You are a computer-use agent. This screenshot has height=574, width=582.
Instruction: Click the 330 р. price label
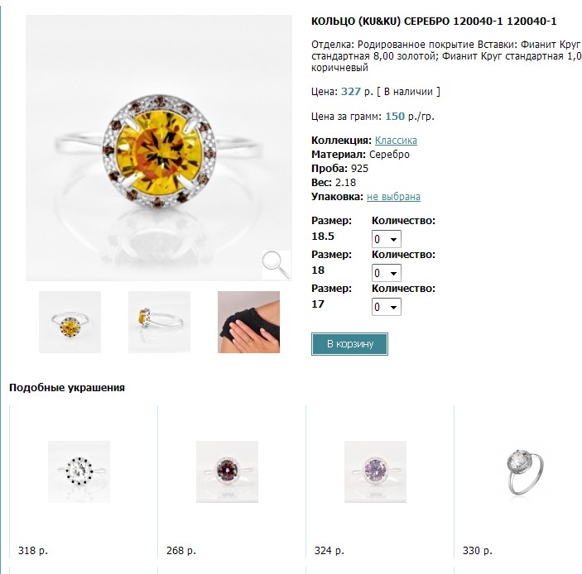477,550
